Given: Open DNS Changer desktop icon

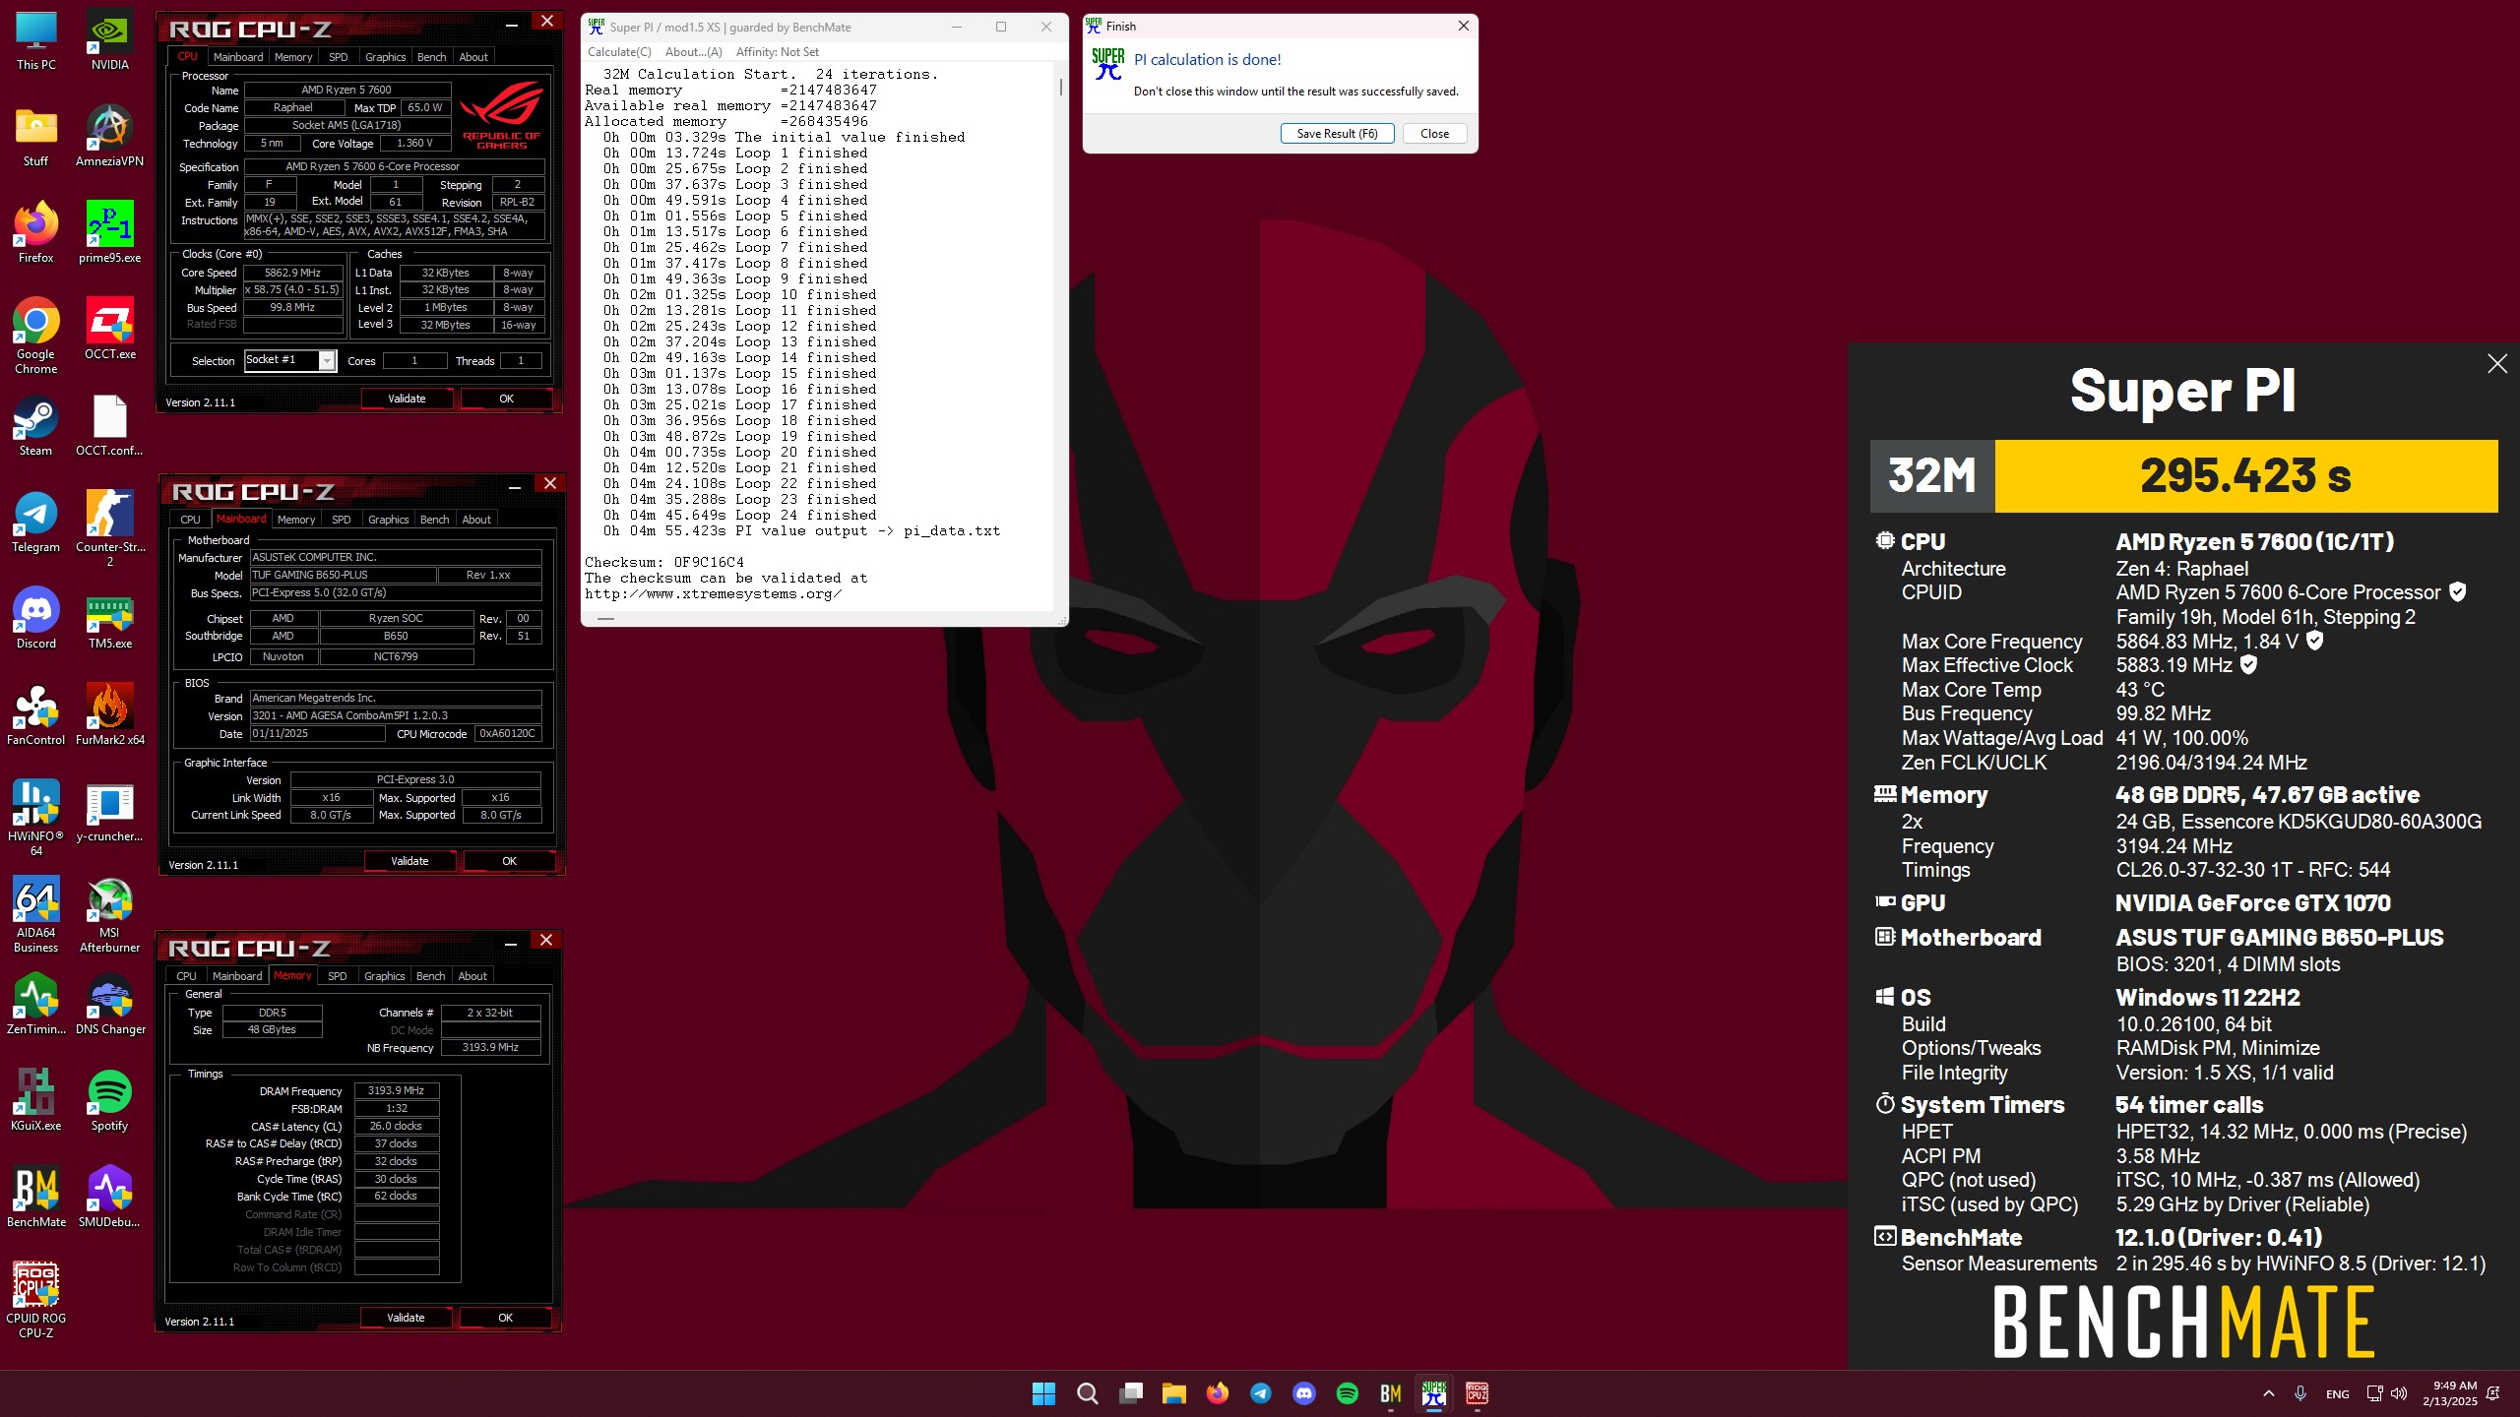Looking at the screenshot, I should pos(110,1005).
